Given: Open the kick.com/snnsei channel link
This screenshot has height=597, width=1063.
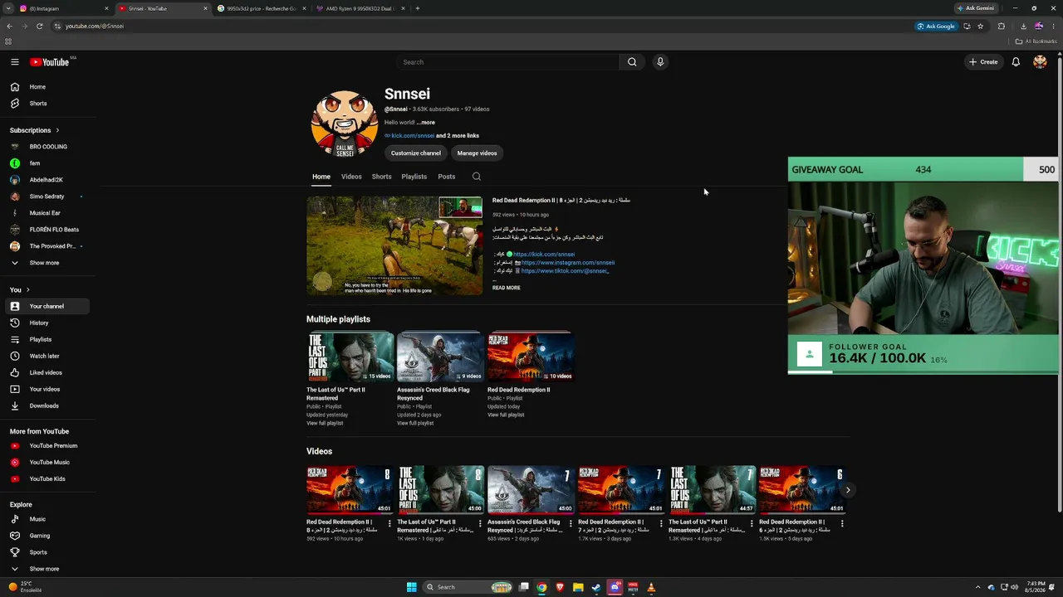Looking at the screenshot, I should [413, 136].
